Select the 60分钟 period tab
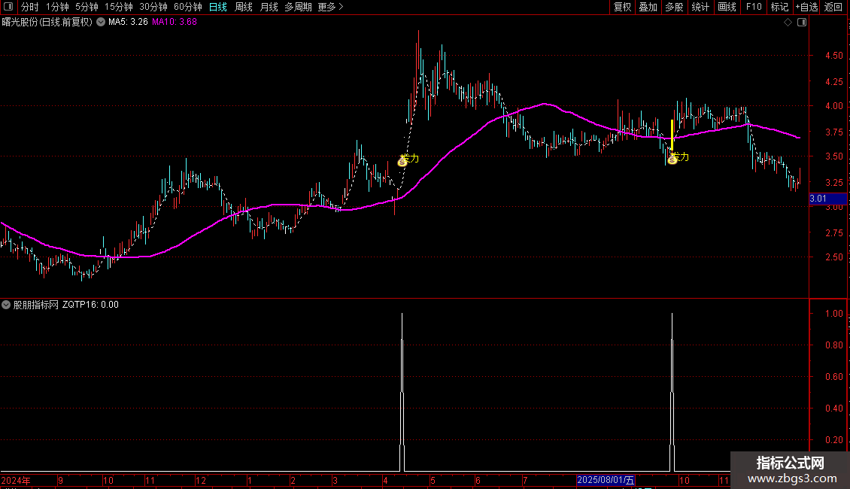The image size is (850, 489). pos(188,7)
